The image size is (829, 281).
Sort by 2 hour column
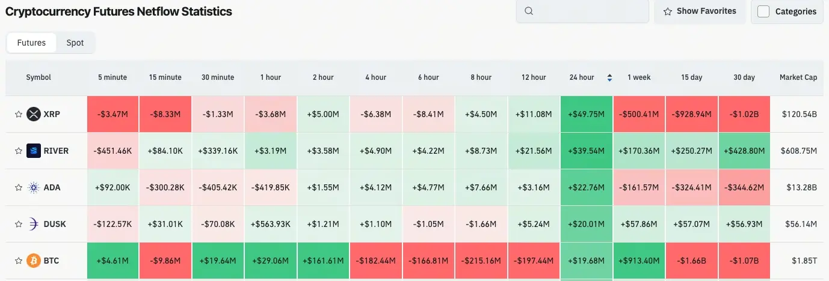point(323,77)
